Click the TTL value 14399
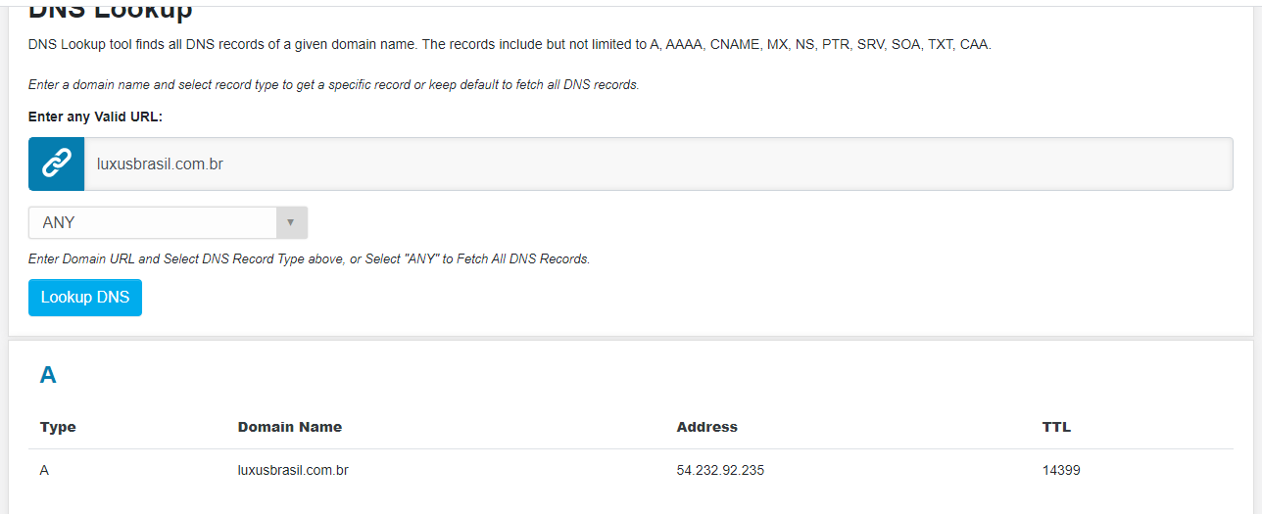 (1061, 470)
